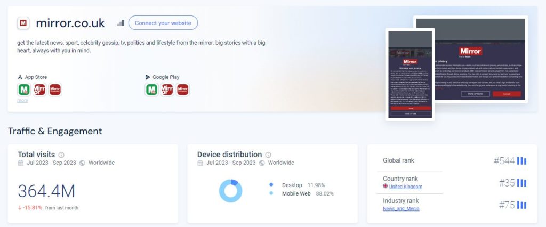This screenshot has height=227, width=546.
Task: Click bars icon next to Industry rank #75
Action: tap(521, 205)
